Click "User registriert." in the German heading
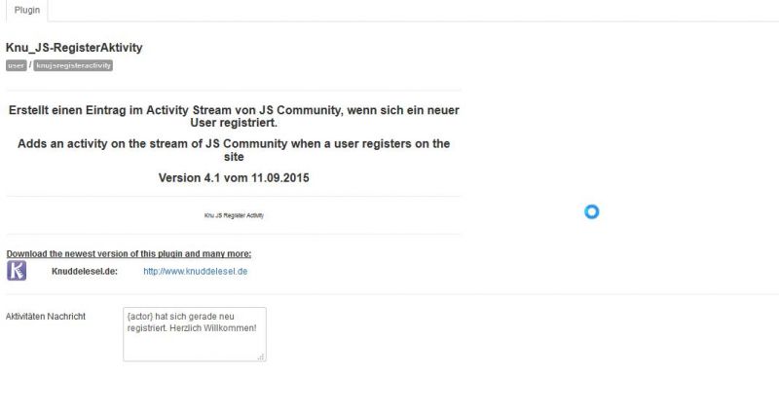 point(234,123)
